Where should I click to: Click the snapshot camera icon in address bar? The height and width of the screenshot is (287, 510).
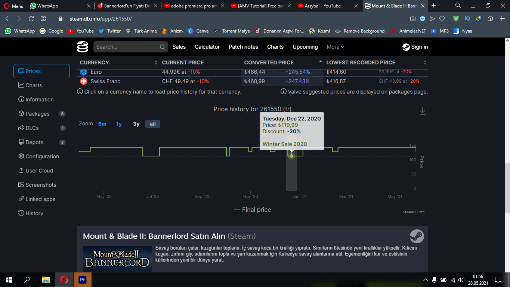413,19
